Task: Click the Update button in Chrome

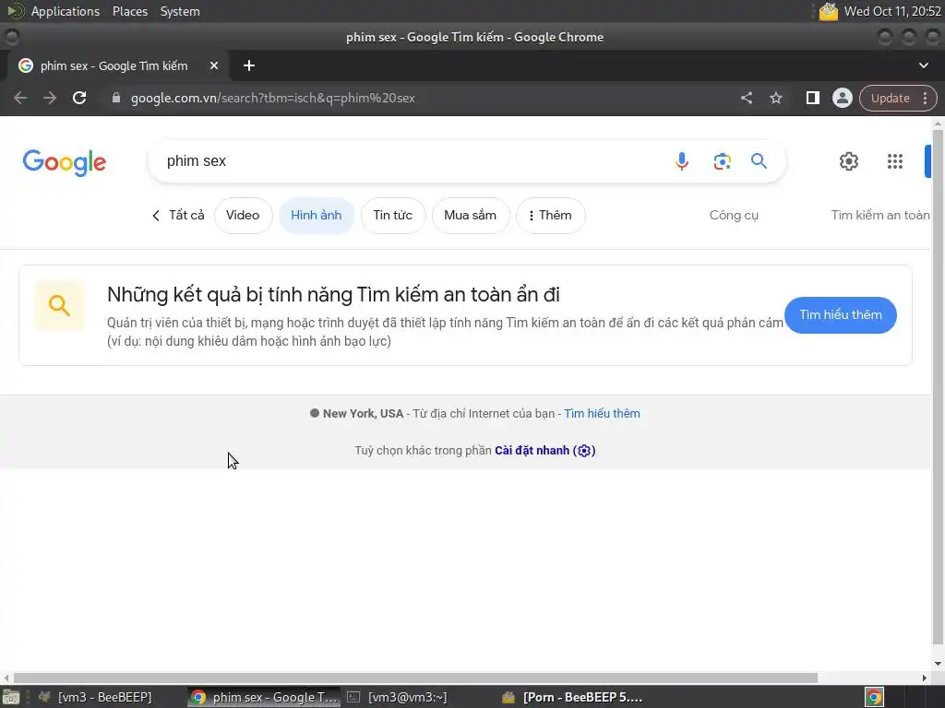Action: (x=891, y=98)
